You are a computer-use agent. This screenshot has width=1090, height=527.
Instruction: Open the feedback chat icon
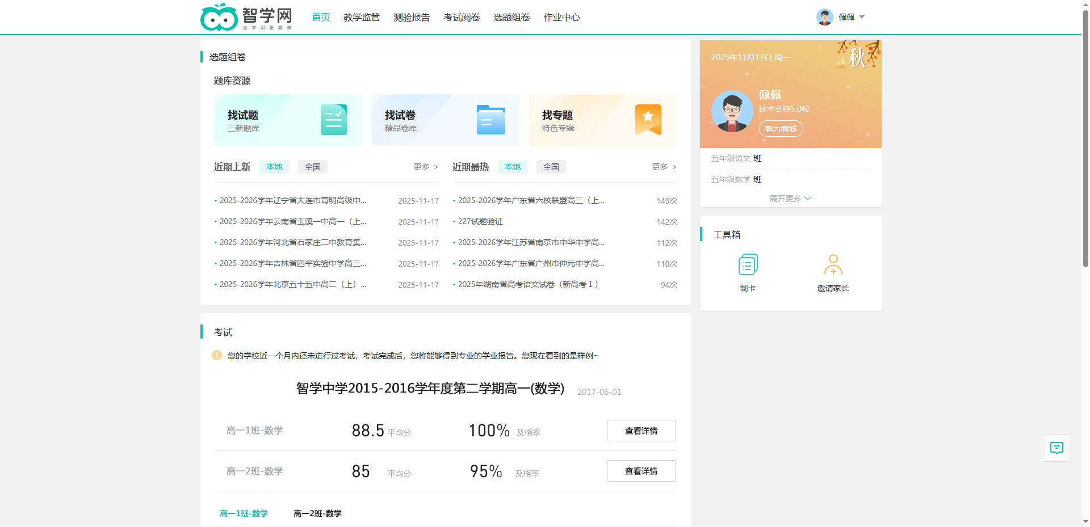(1056, 448)
